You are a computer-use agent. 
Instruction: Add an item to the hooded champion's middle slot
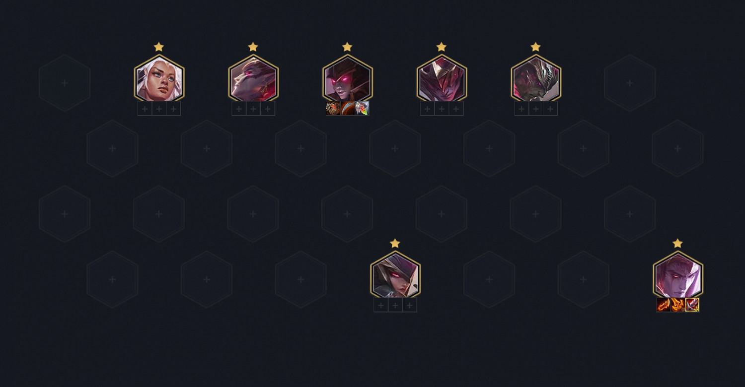(x=395, y=305)
